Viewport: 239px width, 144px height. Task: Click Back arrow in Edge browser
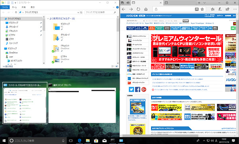123,9
